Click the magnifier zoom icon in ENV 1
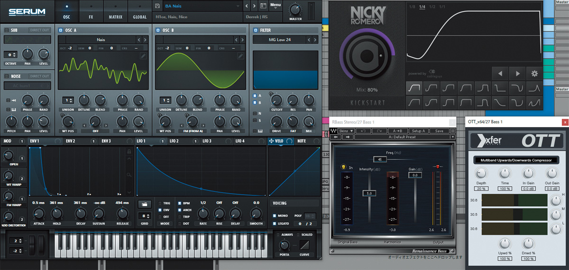 128,175
